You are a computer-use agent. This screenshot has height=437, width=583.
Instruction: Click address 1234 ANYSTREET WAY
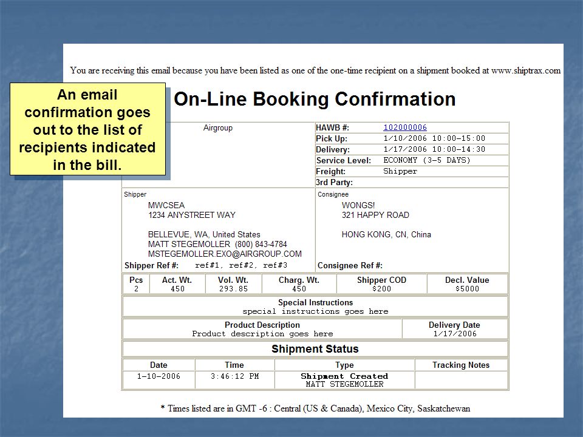(x=192, y=215)
